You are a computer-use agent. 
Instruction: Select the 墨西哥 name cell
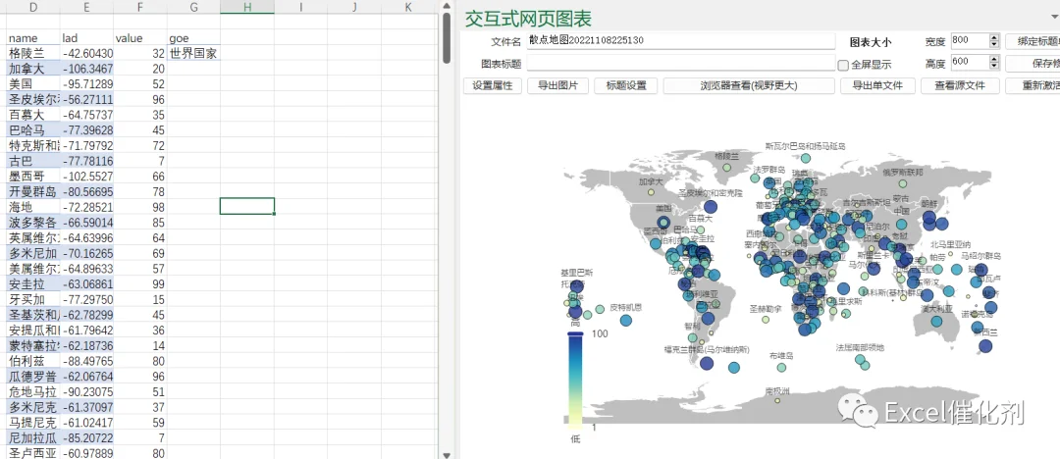click(x=33, y=176)
